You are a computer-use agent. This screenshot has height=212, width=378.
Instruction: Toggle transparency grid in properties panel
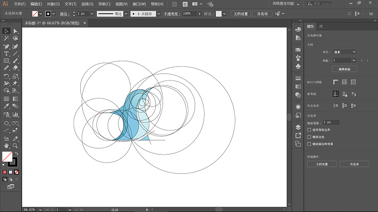pyautogui.click(x=353, y=82)
